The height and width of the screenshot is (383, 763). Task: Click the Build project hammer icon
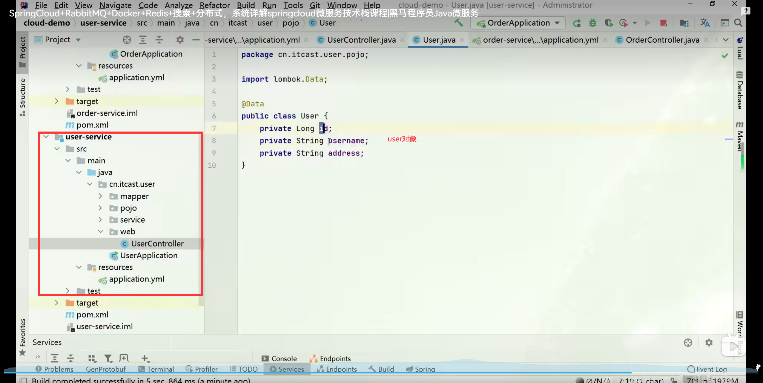pos(458,23)
